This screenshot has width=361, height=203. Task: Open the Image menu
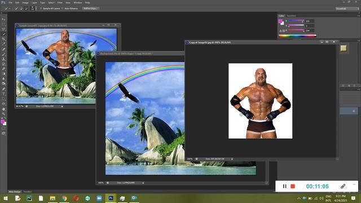point(25,2)
